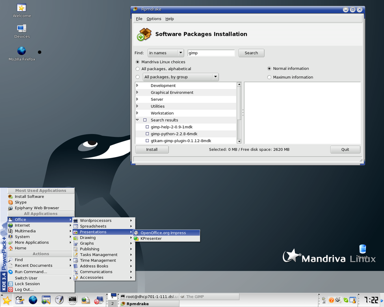This screenshot has height=307, width=384.
Task: Choose Install Software from K menu
Action: click(41, 196)
